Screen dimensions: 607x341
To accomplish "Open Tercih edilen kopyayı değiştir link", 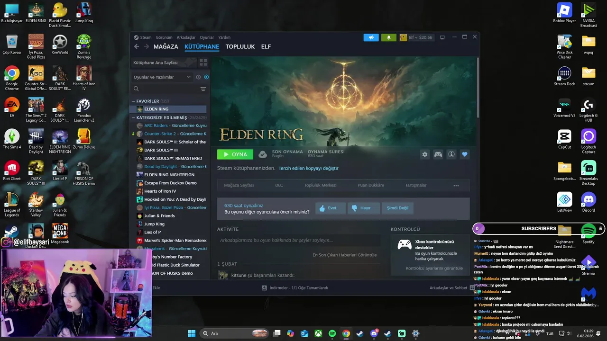I will pyautogui.click(x=308, y=168).
